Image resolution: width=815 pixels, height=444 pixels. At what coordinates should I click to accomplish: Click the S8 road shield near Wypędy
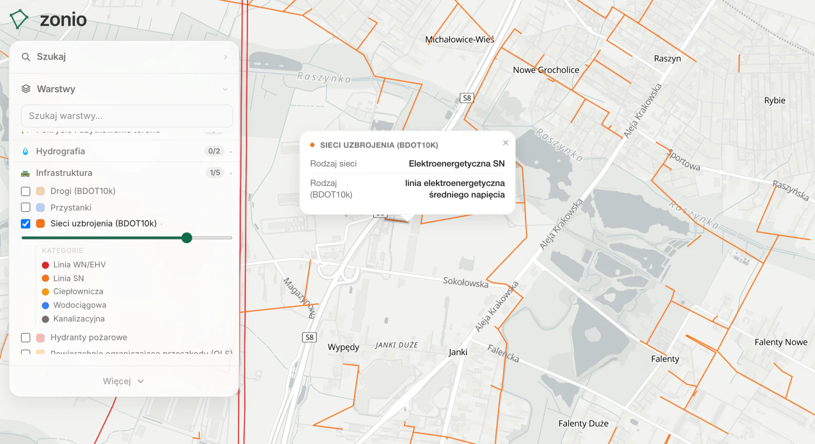coord(309,337)
